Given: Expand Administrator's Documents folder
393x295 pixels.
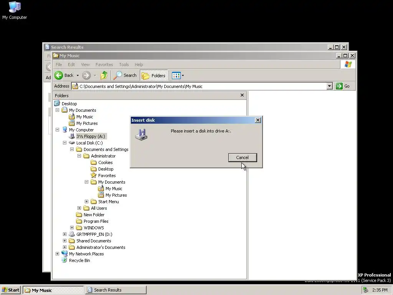Looking at the screenshot, I should coord(64,247).
